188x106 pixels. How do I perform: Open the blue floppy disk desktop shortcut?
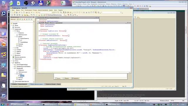[x=41, y=3]
